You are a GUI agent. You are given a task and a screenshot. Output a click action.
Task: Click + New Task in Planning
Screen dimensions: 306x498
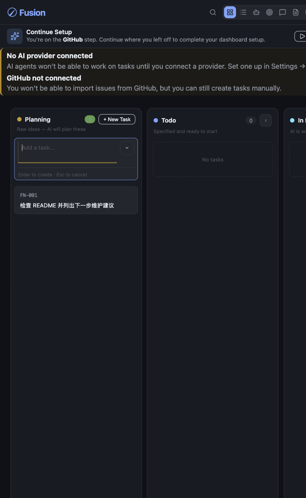[x=117, y=119]
